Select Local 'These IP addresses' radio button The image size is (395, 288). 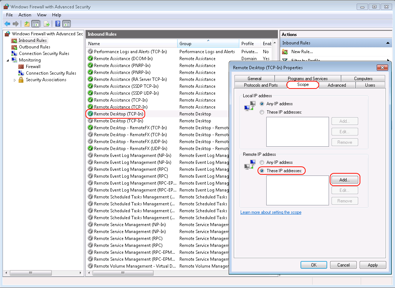(262, 112)
